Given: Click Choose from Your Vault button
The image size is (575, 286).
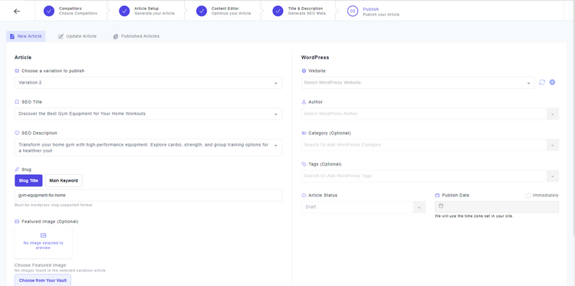Looking at the screenshot, I should click(x=43, y=281).
